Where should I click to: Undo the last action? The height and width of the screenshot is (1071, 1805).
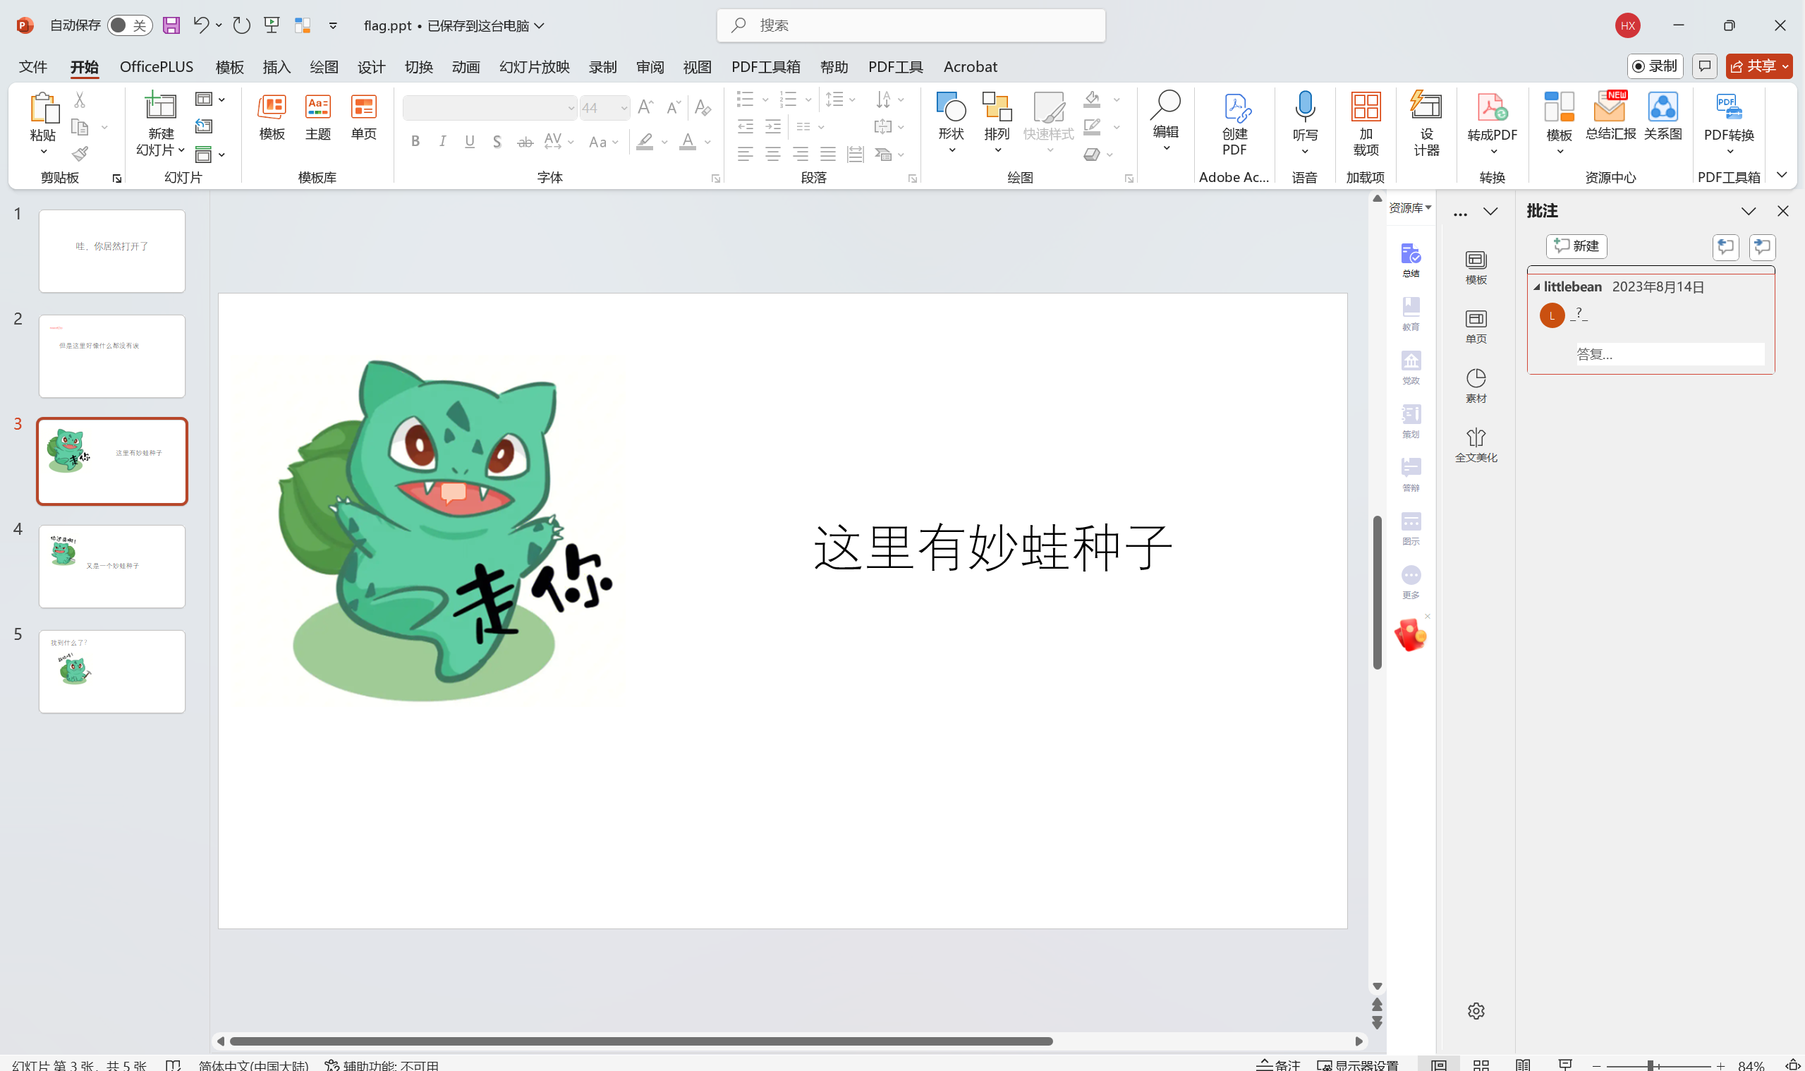coord(200,25)
